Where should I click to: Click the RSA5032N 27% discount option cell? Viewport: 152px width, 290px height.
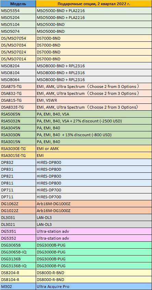(x=94, y=121)
